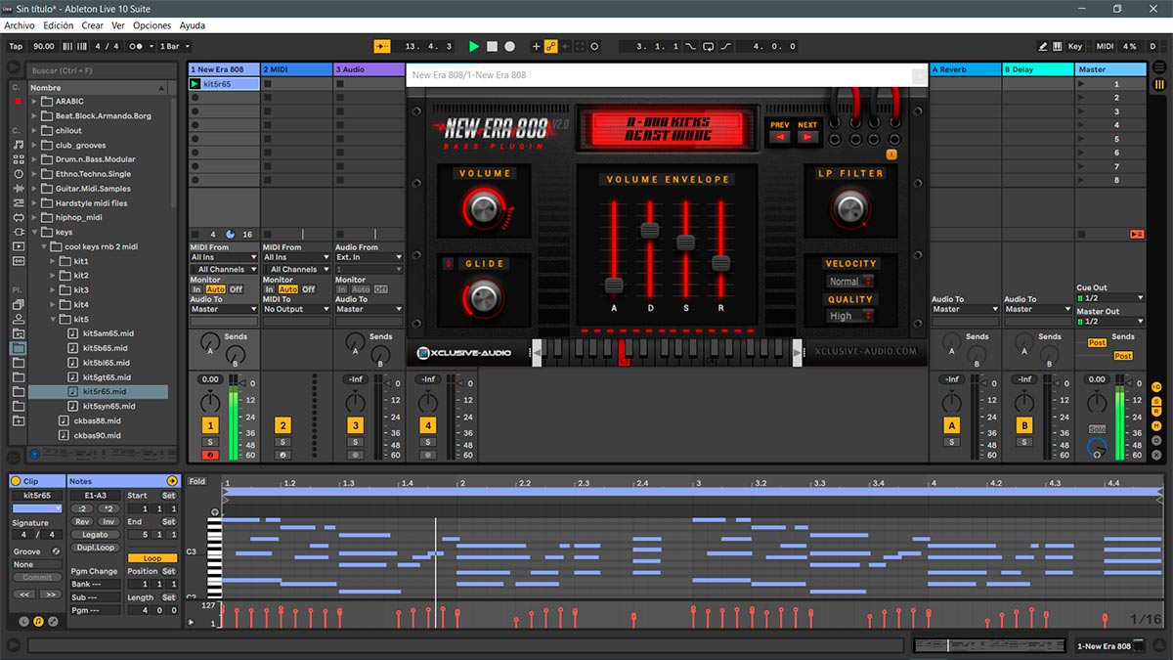Image resolution: width=1173 pixels, height=660 pixels.
Task: Click the LP FILTER knob
Action: 849,207
